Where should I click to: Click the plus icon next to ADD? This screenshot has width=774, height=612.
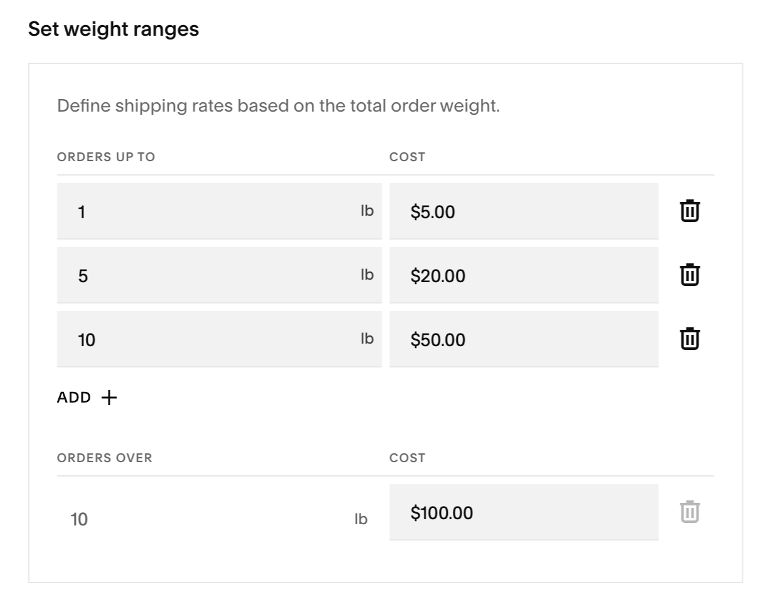coord(109,398)
